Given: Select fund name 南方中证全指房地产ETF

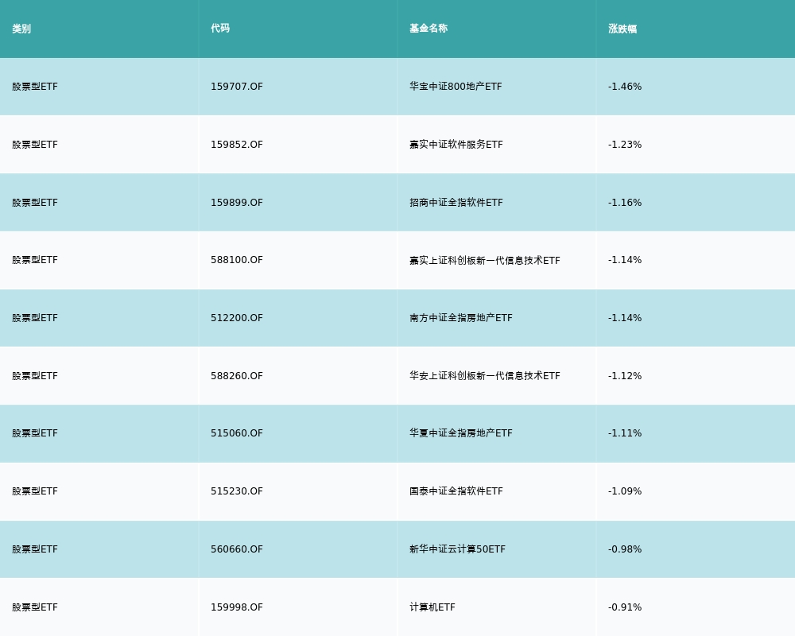Looking at the screenshot, I should 461,318.
